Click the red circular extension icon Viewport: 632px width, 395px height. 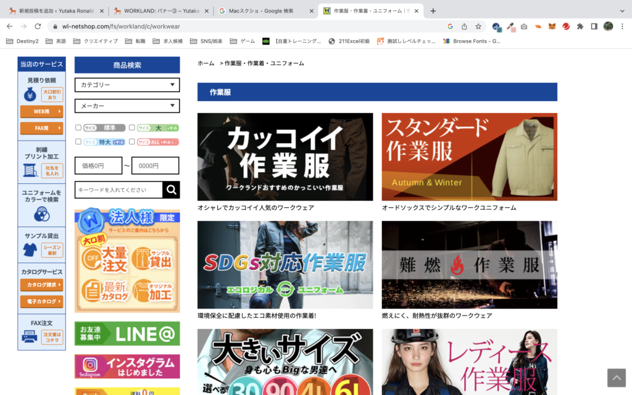(566, 26)
